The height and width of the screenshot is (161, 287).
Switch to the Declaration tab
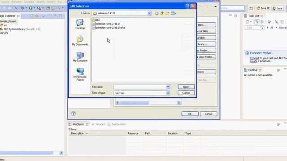[117, 124]
